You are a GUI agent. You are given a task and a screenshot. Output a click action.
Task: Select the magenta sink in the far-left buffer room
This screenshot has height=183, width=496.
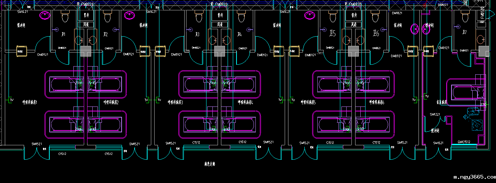(45, 15)
